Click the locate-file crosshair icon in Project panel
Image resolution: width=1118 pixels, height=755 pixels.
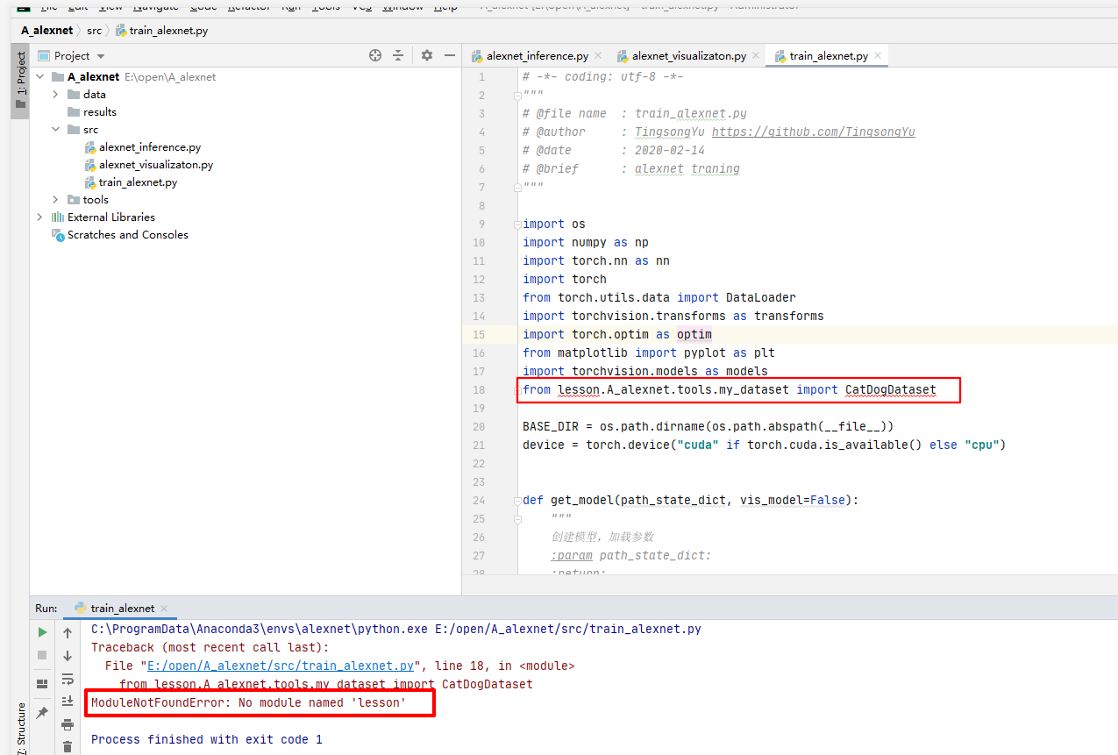coord(375,55)
